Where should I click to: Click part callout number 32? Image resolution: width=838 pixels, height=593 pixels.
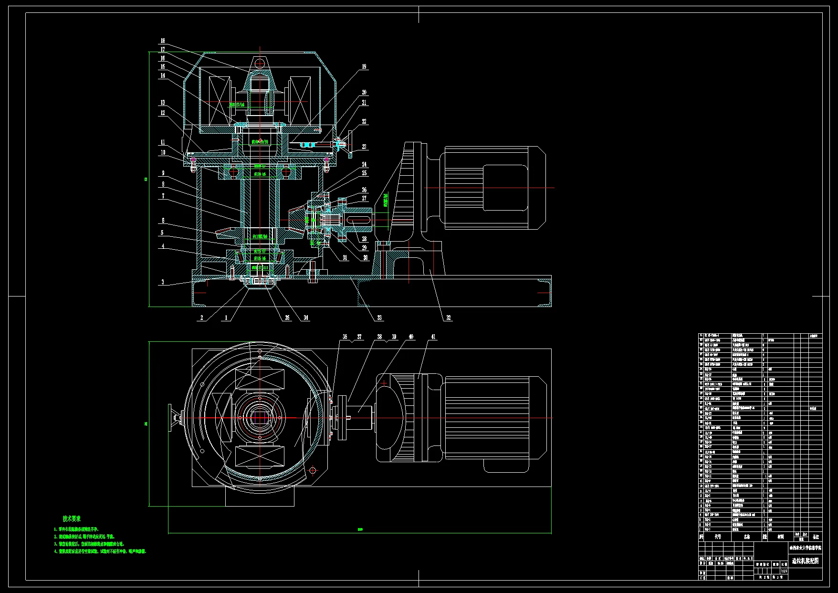[x=448, y=318]
